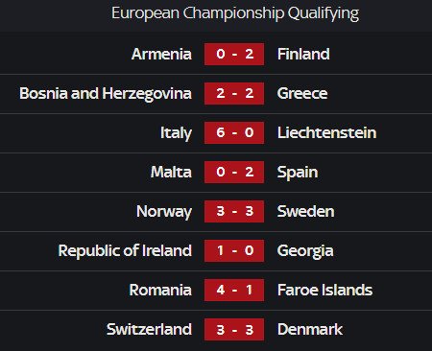
Task: Select the Sweden team name
Action: point(306,211)
